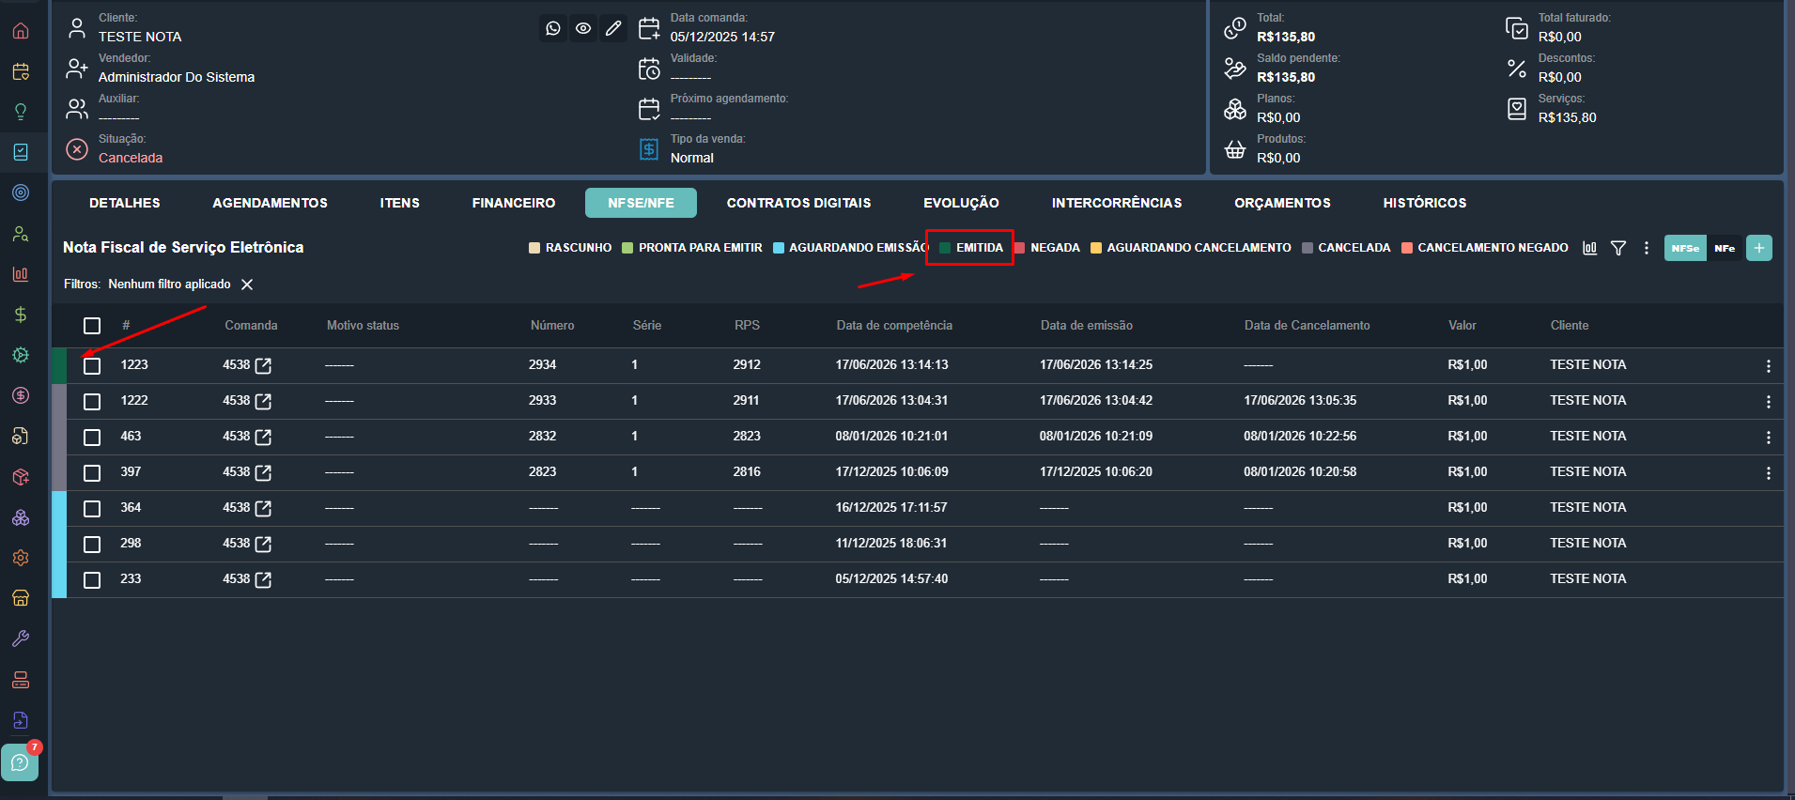Clear the applied filters with the X
The image size is (1795, 800).
[x=247, y=285]
